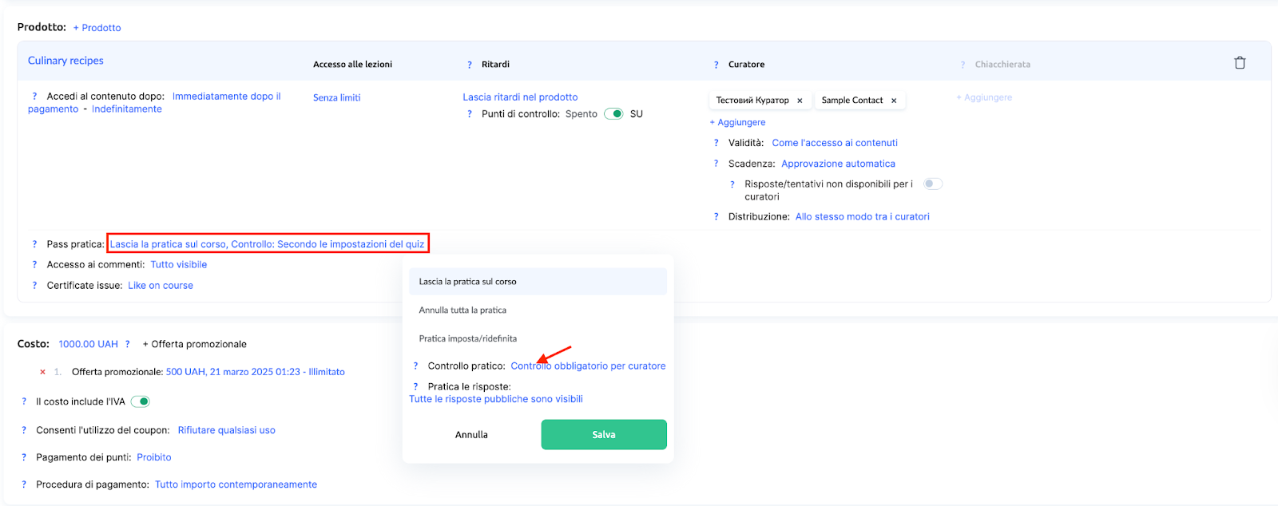Remove Тестовий Куратор curator chip
Viewport: 1278px width, 506px height.
click(x=800, y=101)
